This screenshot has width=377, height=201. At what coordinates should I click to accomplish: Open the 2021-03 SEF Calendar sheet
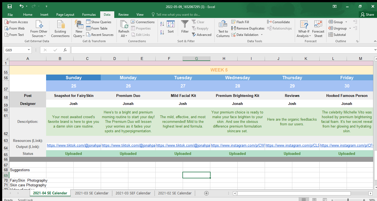pyautogui.click(x=133, y=193)
